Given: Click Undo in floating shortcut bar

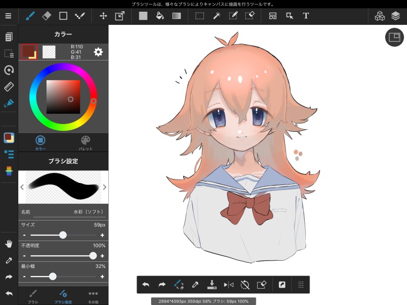Looking at the screenshot, I should 146,285.
